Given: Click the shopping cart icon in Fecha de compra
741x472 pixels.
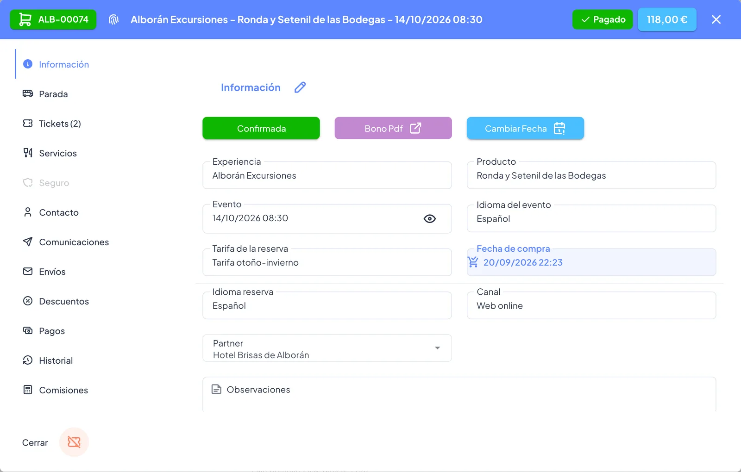Looking at the screenshot, I should click(473, 262).
